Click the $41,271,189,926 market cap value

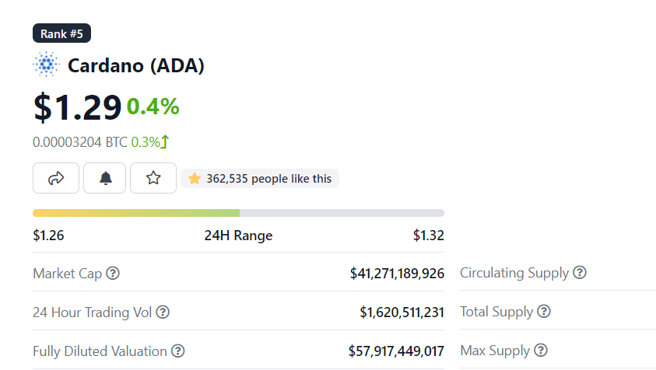(397, 274)
